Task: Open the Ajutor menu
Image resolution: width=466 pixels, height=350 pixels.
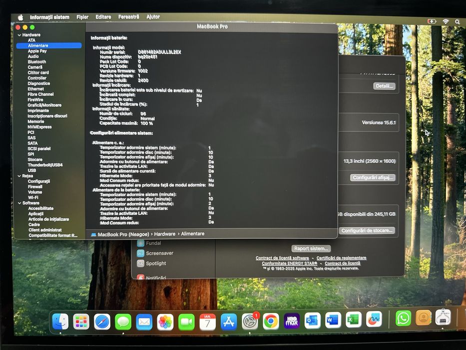Action: pyautogui.click(x=153, y=16)
